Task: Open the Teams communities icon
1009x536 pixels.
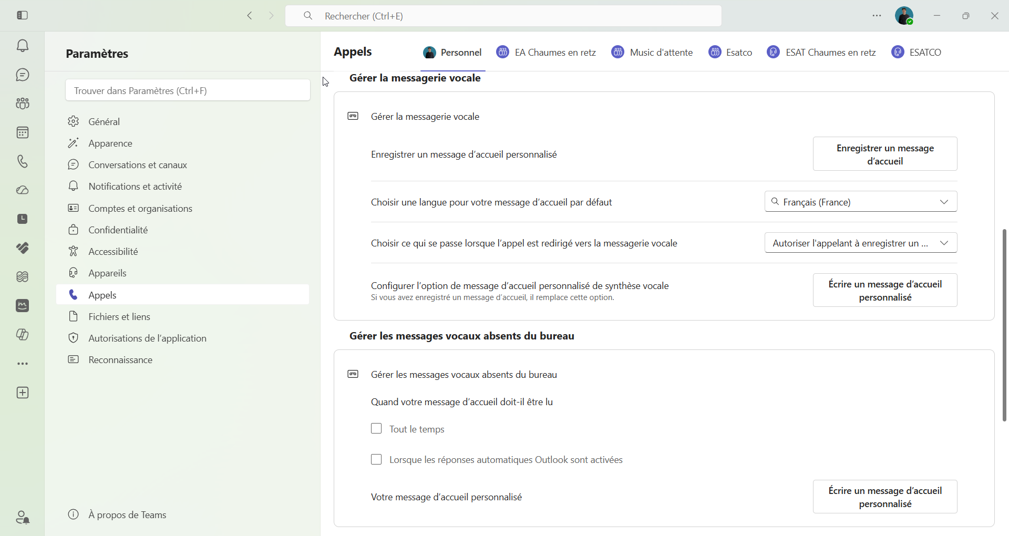Action: 23,104
